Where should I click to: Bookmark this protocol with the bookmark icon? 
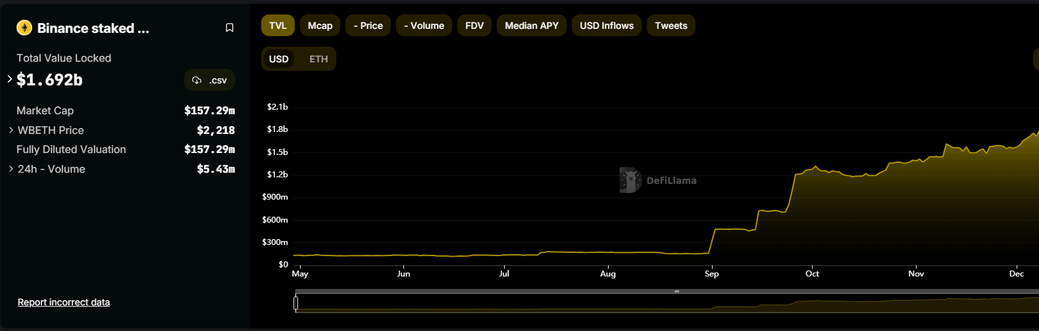[230, 28]
